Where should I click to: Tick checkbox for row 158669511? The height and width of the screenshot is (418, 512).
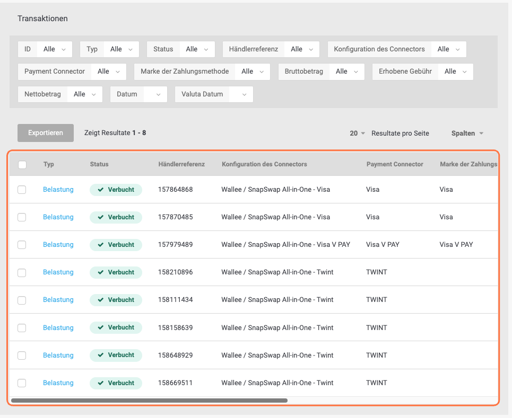(x=22, y=383)
